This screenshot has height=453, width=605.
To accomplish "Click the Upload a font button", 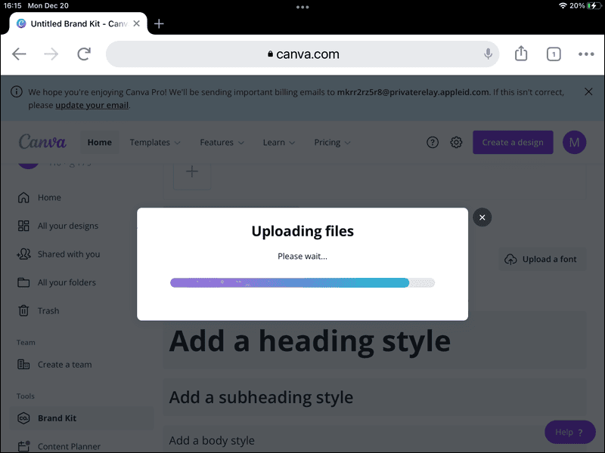I will (x=542, y=258).
